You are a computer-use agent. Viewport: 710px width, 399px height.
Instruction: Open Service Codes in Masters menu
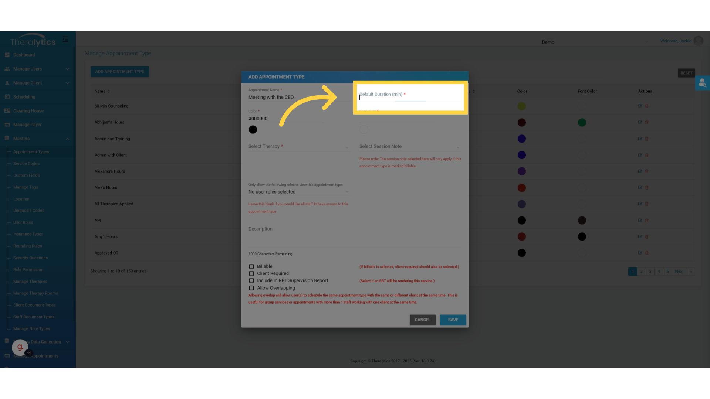[26, 164]
